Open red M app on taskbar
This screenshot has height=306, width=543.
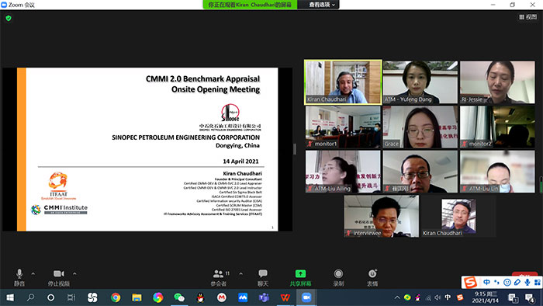coord(222,297)
